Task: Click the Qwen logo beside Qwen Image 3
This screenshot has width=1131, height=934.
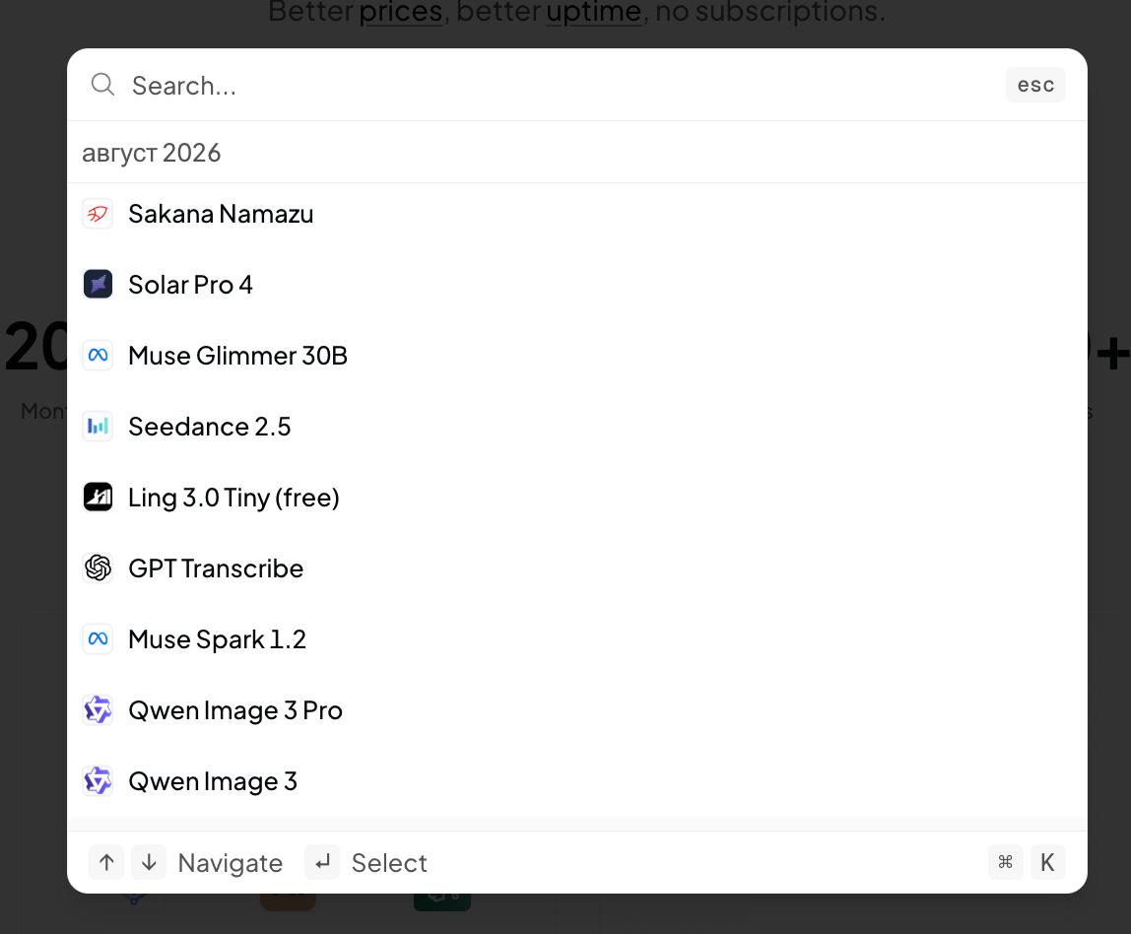Action: [98, 781]
